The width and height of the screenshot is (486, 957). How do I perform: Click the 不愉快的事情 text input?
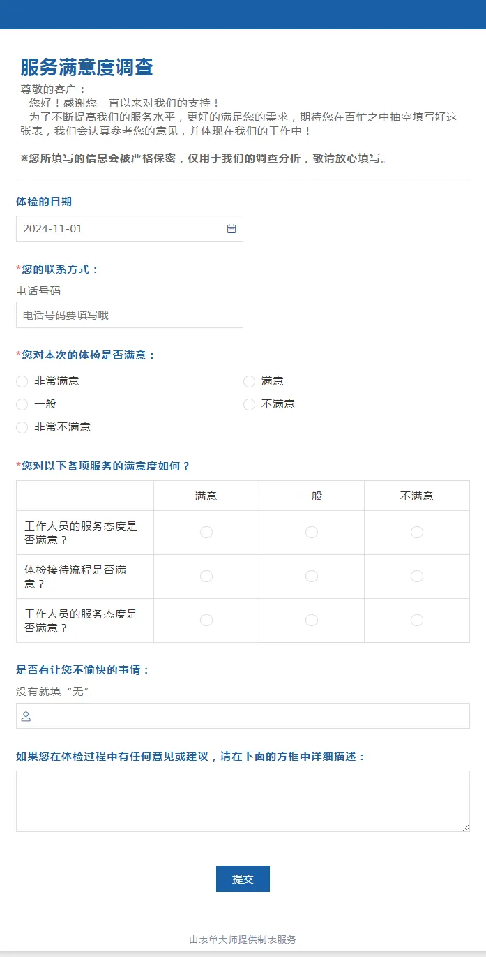pyautogui.click(x=251, y=716)
